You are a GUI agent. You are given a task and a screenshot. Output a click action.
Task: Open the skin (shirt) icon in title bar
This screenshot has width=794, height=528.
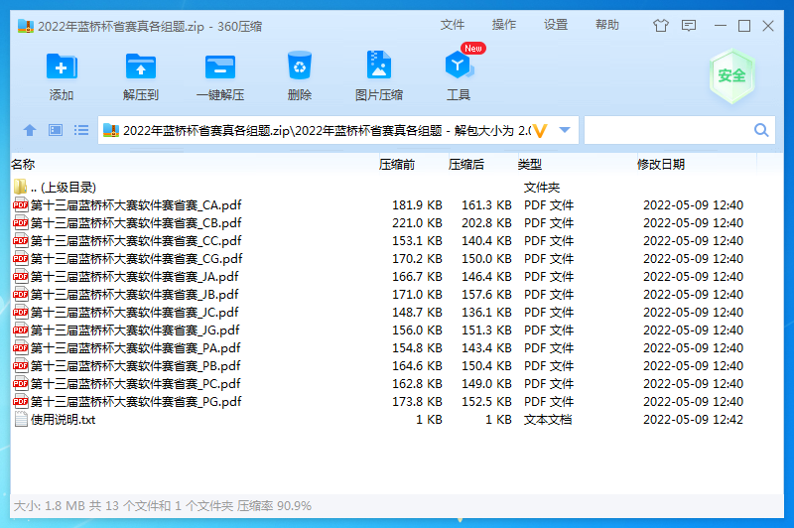pyautogui.click(x=661, y=26)
